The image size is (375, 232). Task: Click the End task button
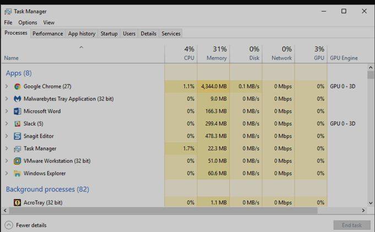click(352, 225)
